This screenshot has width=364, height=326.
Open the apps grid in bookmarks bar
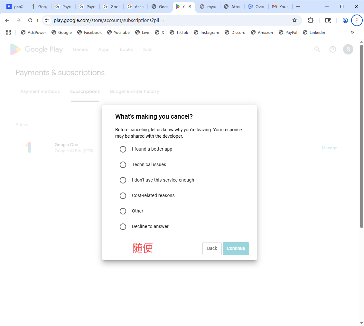click(x=8, y=32)
